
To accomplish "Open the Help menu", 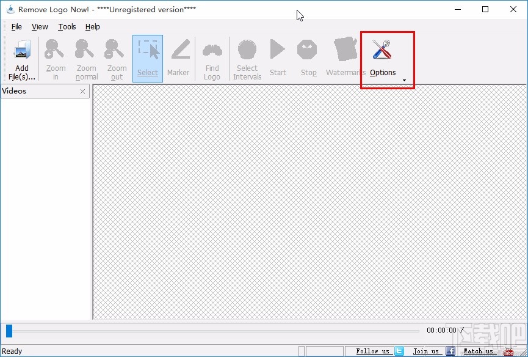I will [93, 26].
